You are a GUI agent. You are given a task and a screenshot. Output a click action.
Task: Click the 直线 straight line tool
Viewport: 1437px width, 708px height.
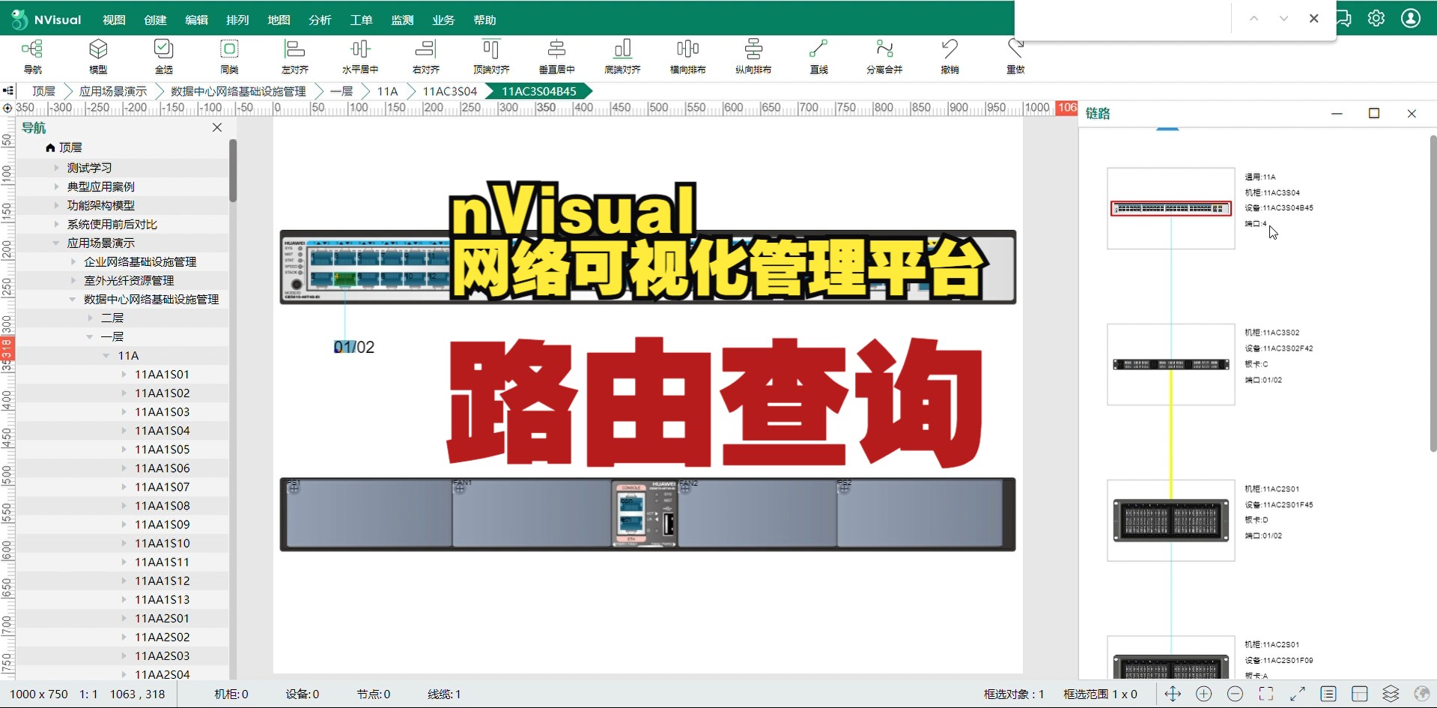coord(818,56)
